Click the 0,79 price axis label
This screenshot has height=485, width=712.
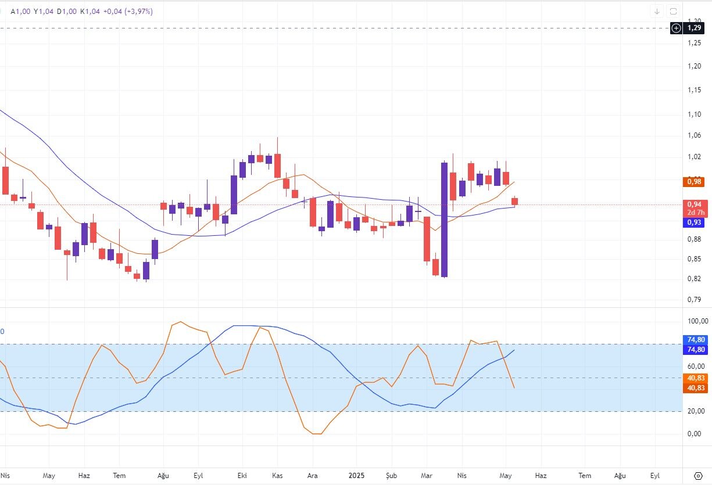click(693, 300)
